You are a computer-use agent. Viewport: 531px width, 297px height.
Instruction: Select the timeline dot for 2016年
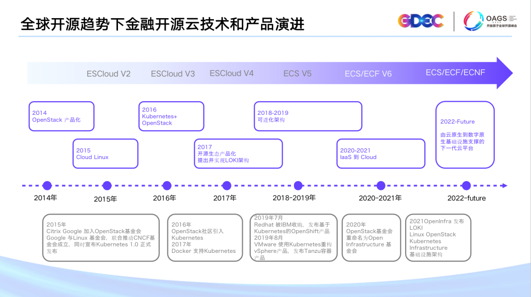click(x=167, y=186)
